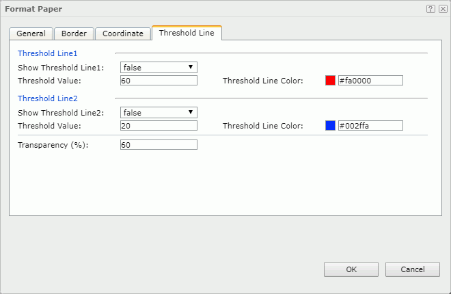Edit the #002ffa color hex field
This screenshot has height=294, width=451.
pyautogui.click(x=370, y=126)
